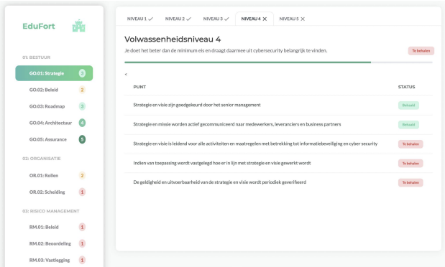Click the 'Volwassenheidsniveau 4' heading
Viewport: 445px width, 267px height.
pos(173,39)
